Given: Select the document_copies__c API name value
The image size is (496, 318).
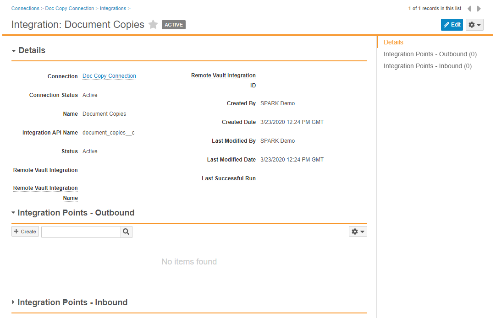Looking at the screenshot, I should click(109, 133).
